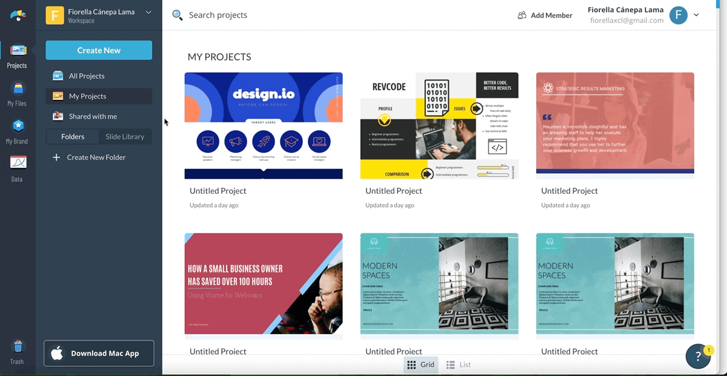The width and height of the screenshot is (727, 376).
Task: Open the help question mark bubble
Action: pyautogui.click(x=697, y=356)
